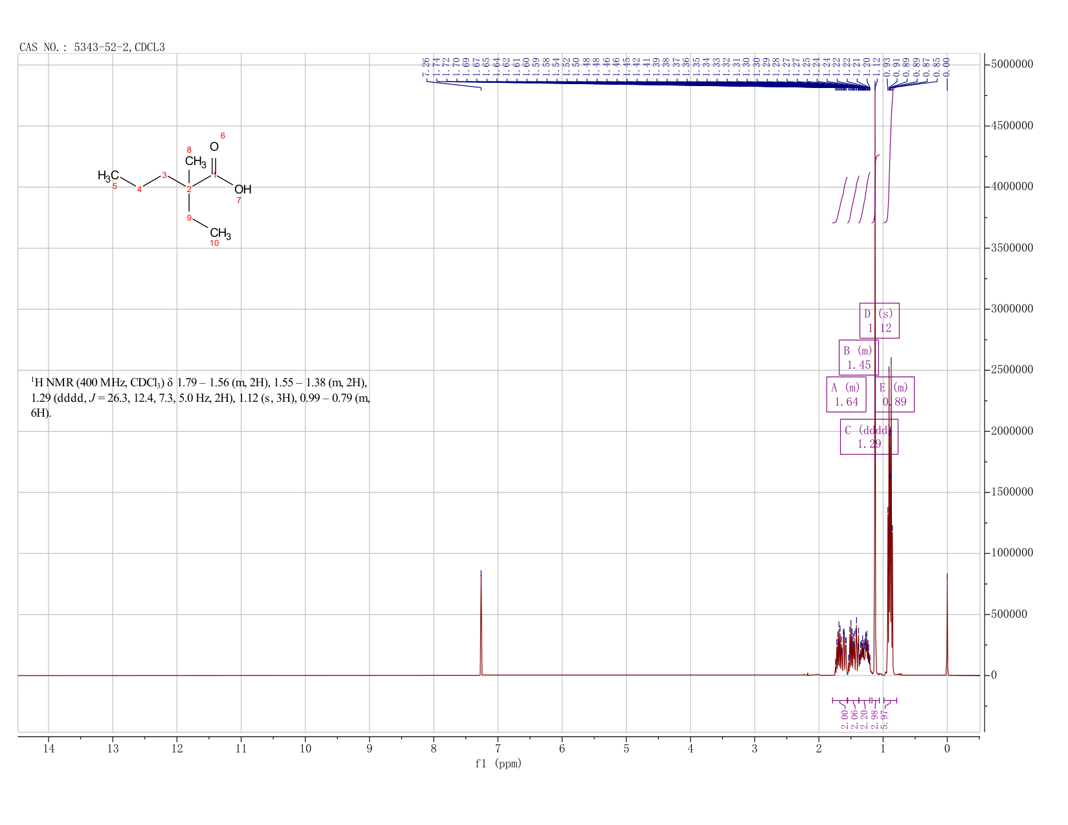Click the 7 ppm axis tick label
This screenshot has height=825, width=1068.
pos(498,749)
